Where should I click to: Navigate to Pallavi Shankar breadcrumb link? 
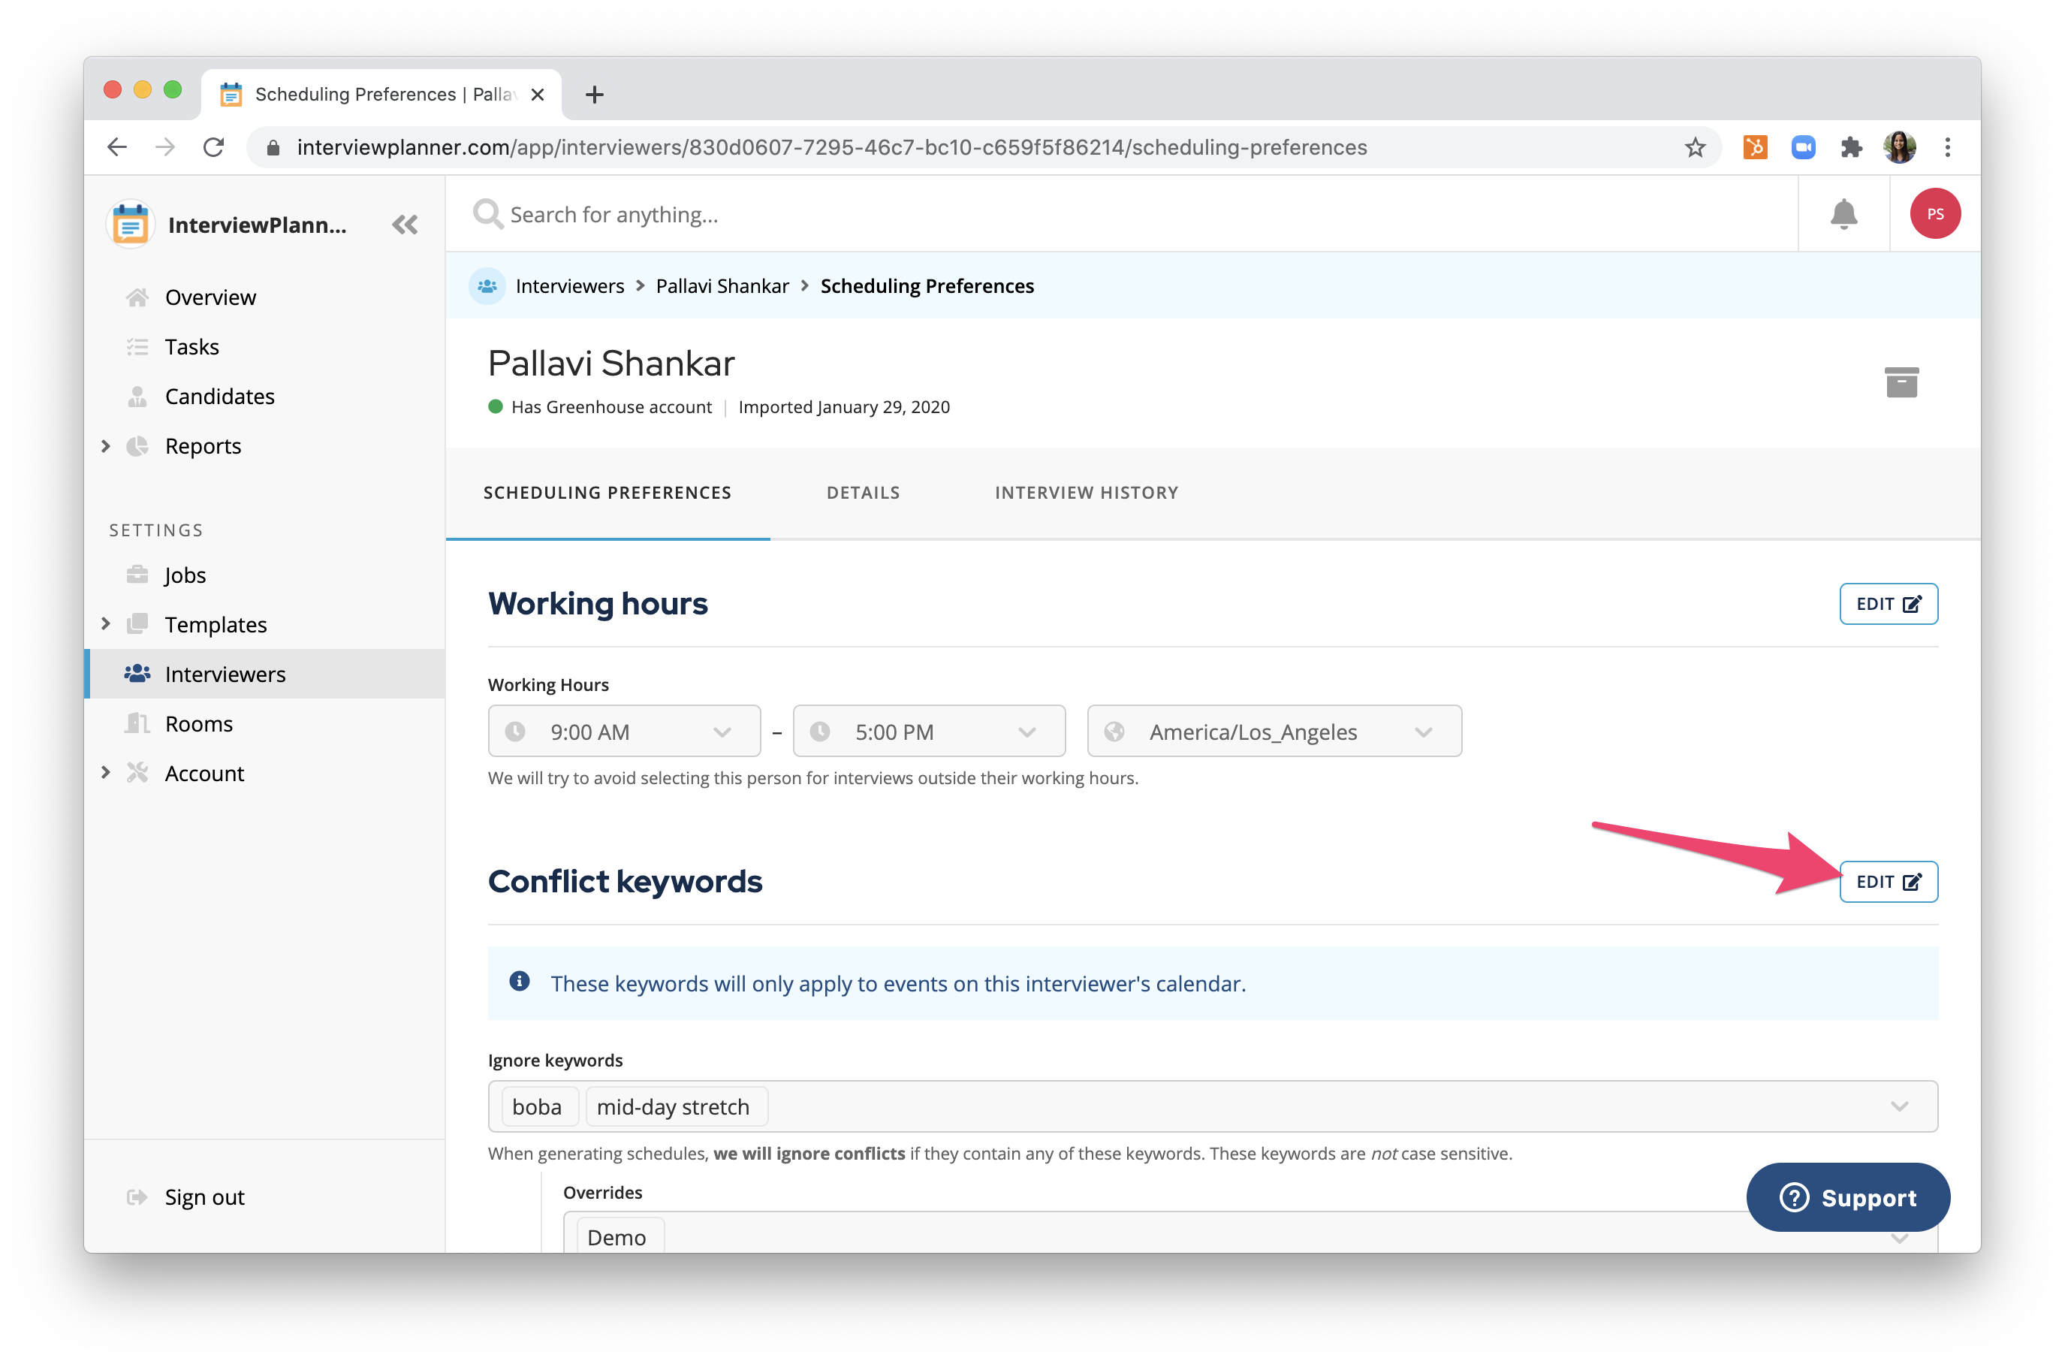coord(722,286)
